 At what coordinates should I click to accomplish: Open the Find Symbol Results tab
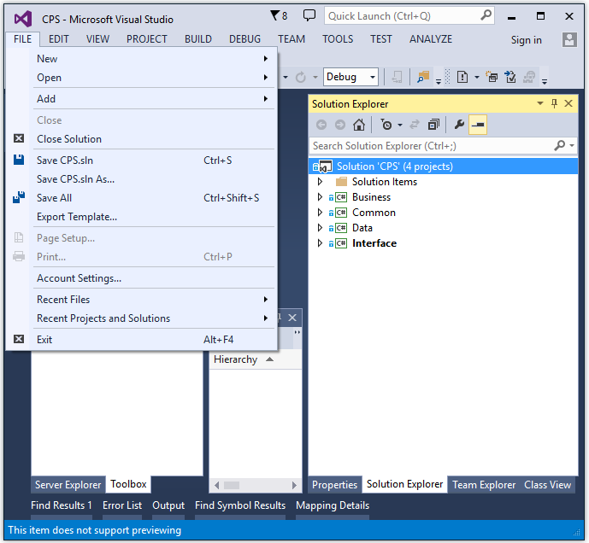point(240,505)
